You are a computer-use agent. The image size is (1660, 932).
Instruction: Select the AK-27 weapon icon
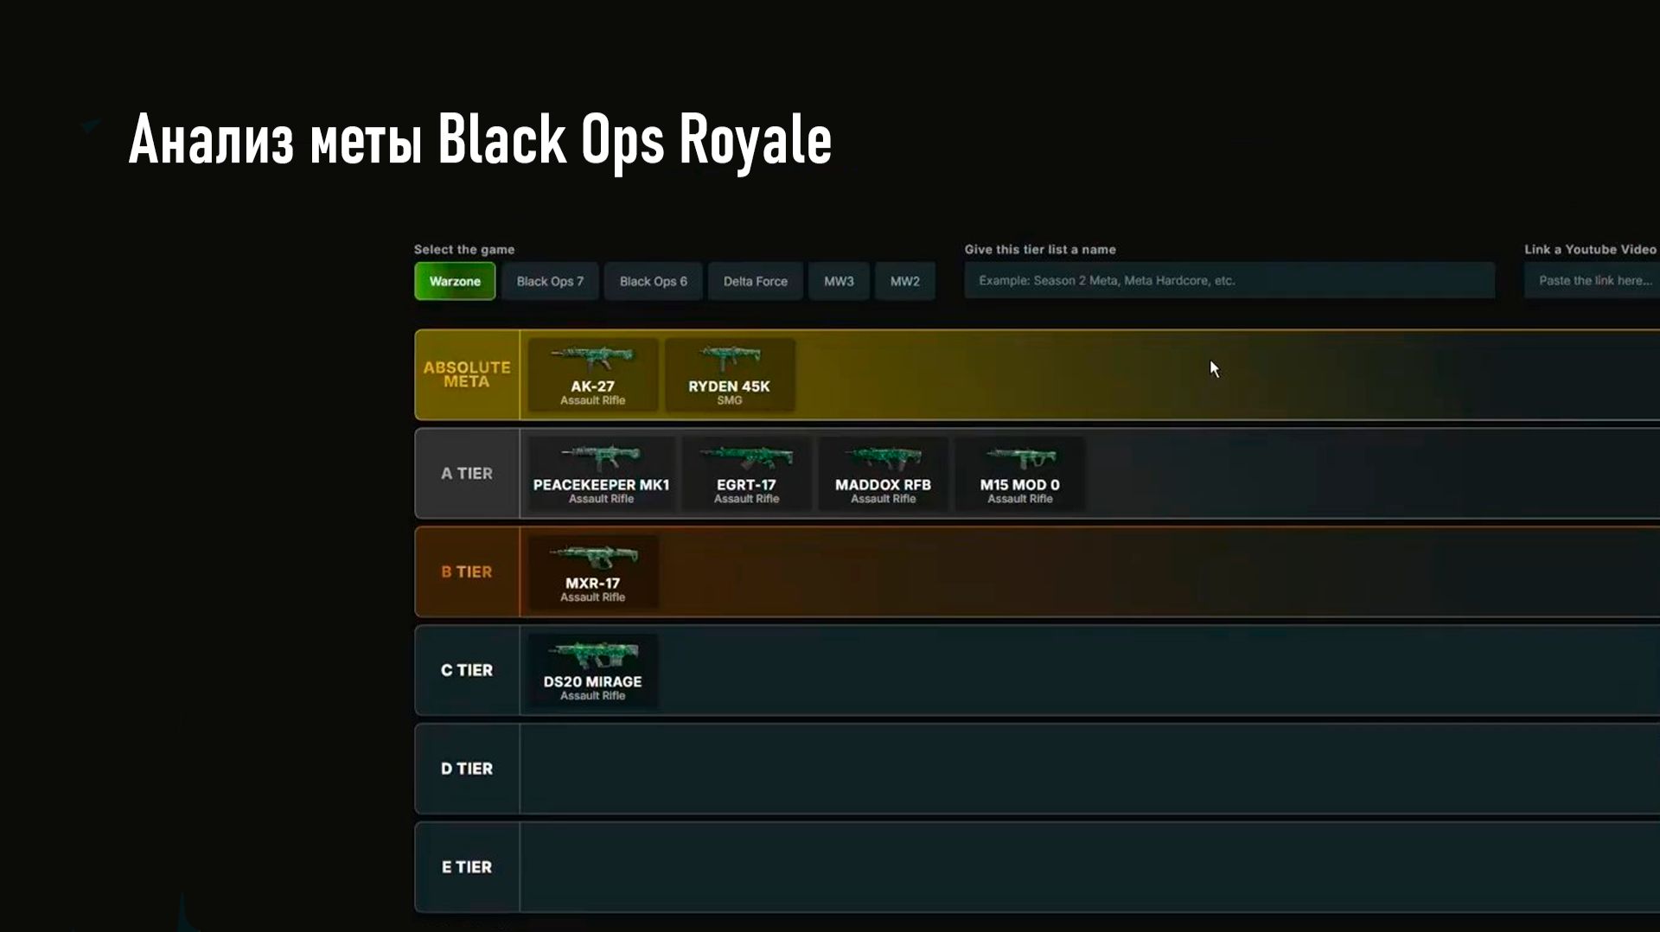pos(591,373)
